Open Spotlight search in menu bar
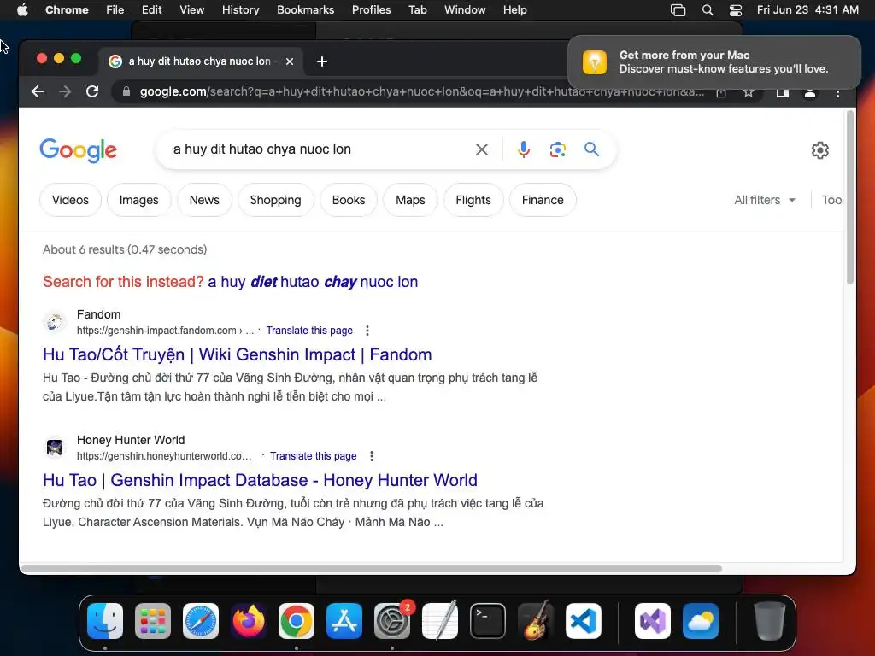 coord(707,10)
